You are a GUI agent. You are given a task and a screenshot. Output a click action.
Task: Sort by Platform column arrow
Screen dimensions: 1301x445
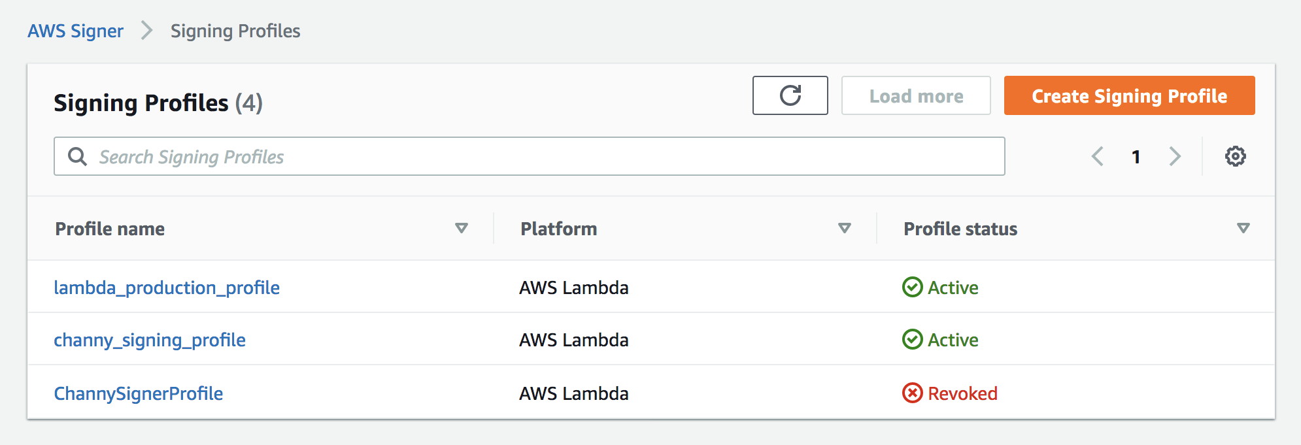[x=845, y=228]
